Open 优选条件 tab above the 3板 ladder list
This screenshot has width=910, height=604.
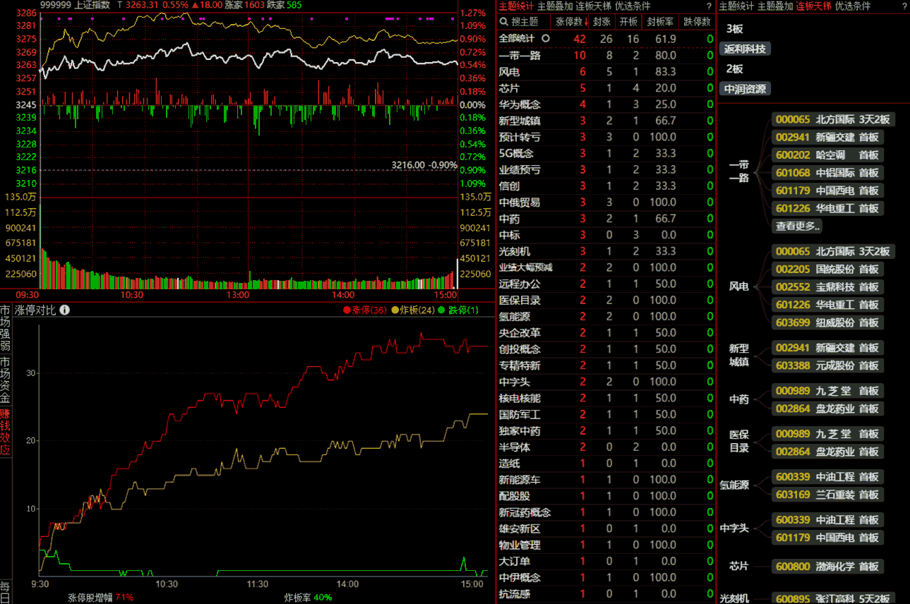(x=853, y=6)
